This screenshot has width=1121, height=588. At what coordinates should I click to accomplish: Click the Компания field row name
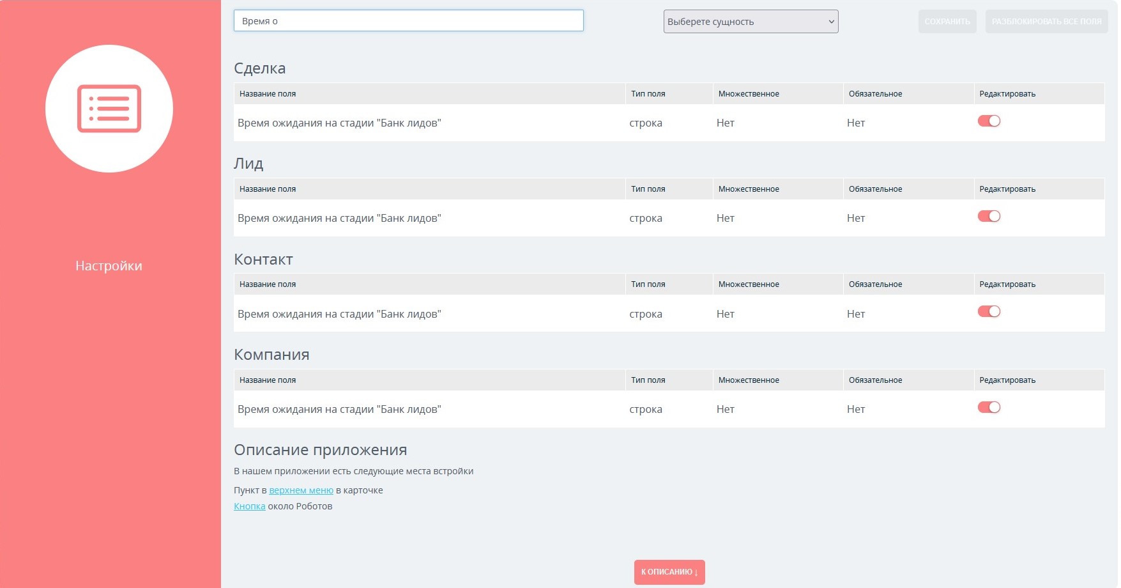(339, 410)
